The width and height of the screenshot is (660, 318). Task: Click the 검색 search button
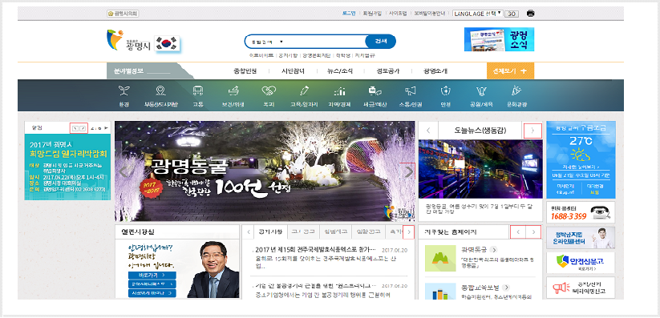point(380,42)
